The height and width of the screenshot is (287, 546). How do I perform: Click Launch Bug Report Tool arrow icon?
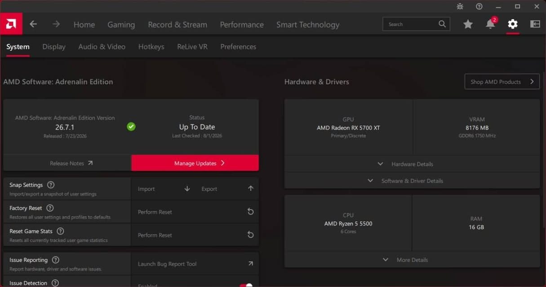[251, 264]
